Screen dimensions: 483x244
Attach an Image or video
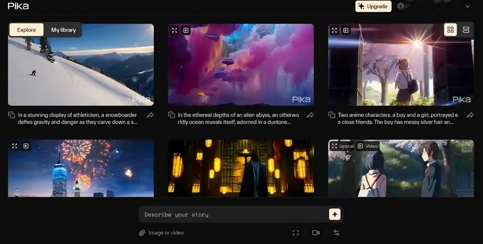(161, 233)
